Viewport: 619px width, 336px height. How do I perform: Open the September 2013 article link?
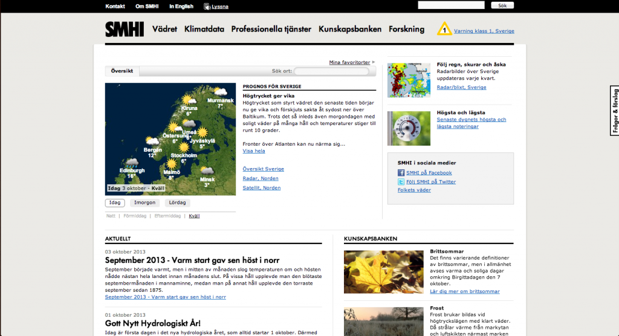[x=166, y=297]
